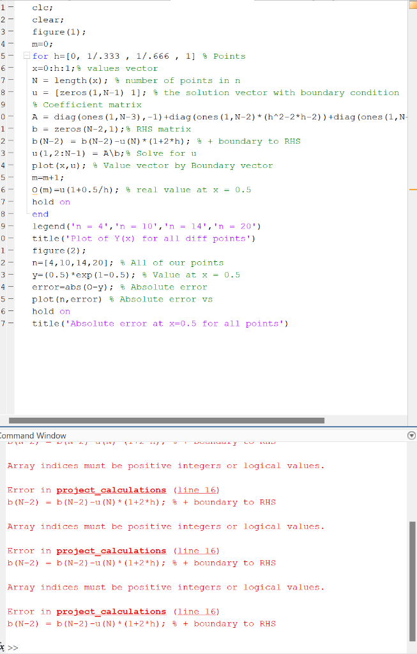Click the 'y=(0.5)*exp(1-0.5);' statement
417x654 pixels.
tap(84, 275)
